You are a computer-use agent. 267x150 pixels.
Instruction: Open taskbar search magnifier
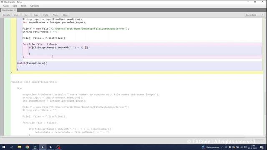point(11,147)
